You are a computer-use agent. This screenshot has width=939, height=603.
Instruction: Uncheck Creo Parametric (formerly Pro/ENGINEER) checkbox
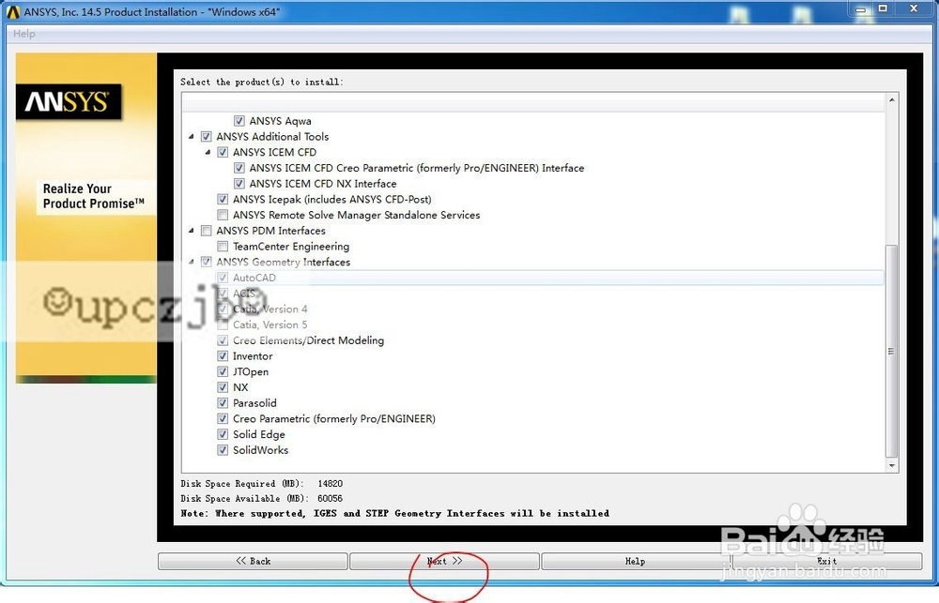pyautogui.click(x=223, y=419)
